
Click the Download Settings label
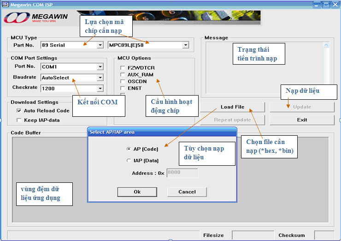point(35,102)
